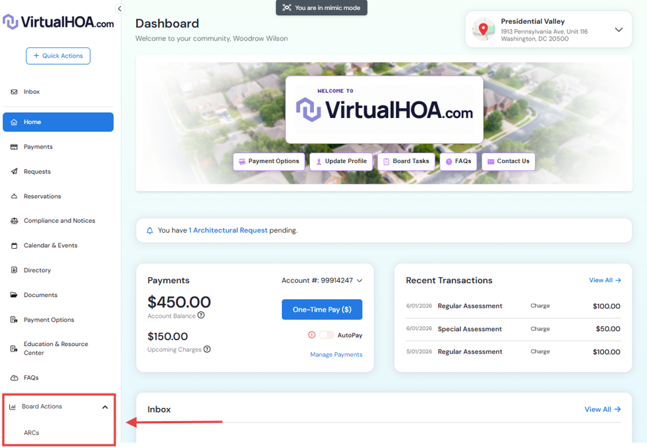Image resolution: width=647 pixels, height=447 pixels.
Task: Click the Inbox envelope icon in sidebar
Action: [14, 92]
